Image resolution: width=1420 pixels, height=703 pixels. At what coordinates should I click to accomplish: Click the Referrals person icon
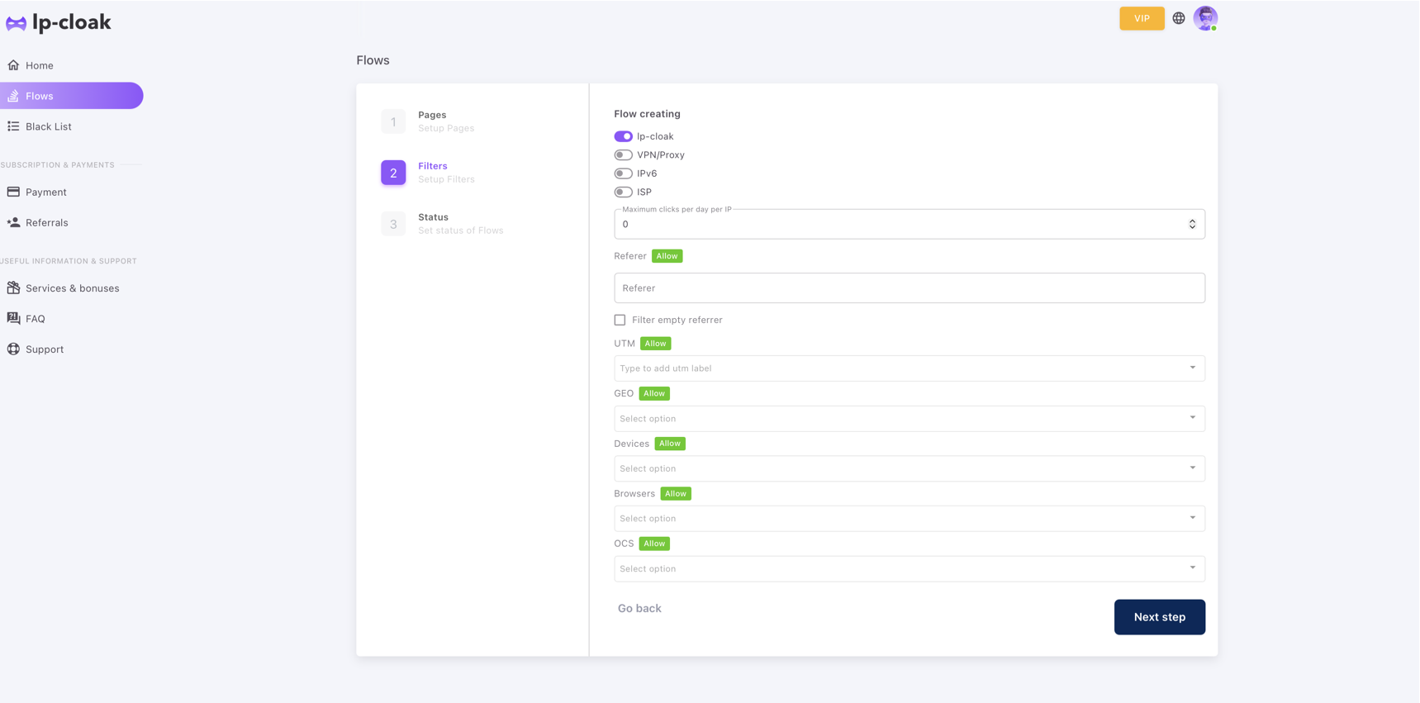(13, 222)
